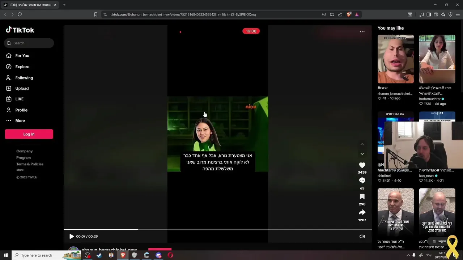Open comments via the speech bubble icon
The height and width of the screenshot is (260, 463).
point(362,181)
